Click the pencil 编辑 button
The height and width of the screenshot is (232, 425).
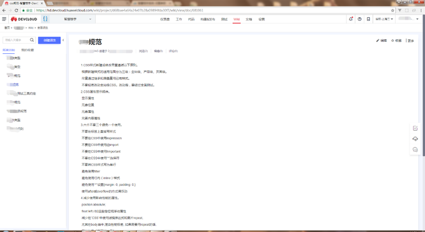(381, 41)
